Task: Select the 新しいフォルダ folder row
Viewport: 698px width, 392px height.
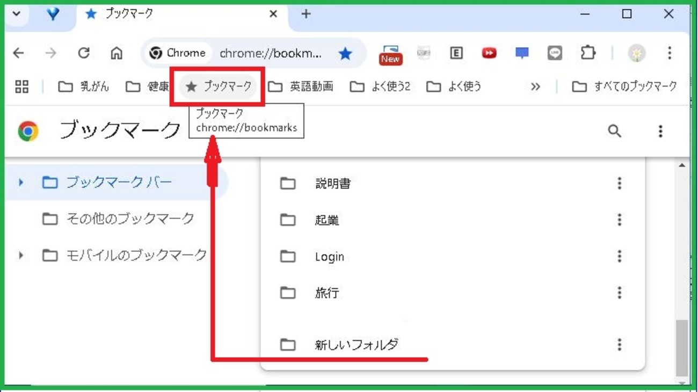Action: pos(452,344)
